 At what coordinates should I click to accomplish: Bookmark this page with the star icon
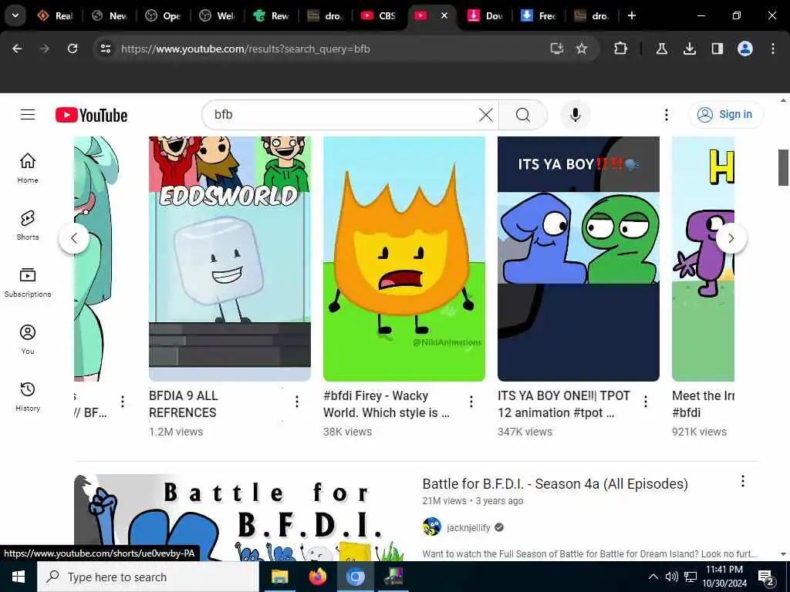point(582,49)
